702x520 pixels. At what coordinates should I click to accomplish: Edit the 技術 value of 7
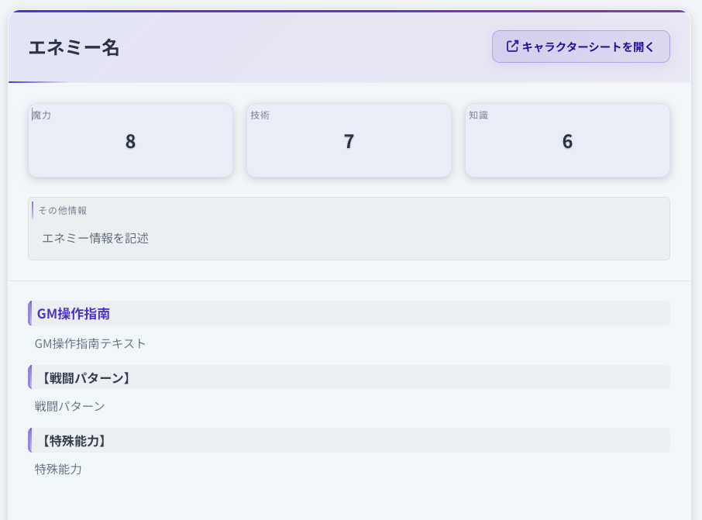point(349,142)
